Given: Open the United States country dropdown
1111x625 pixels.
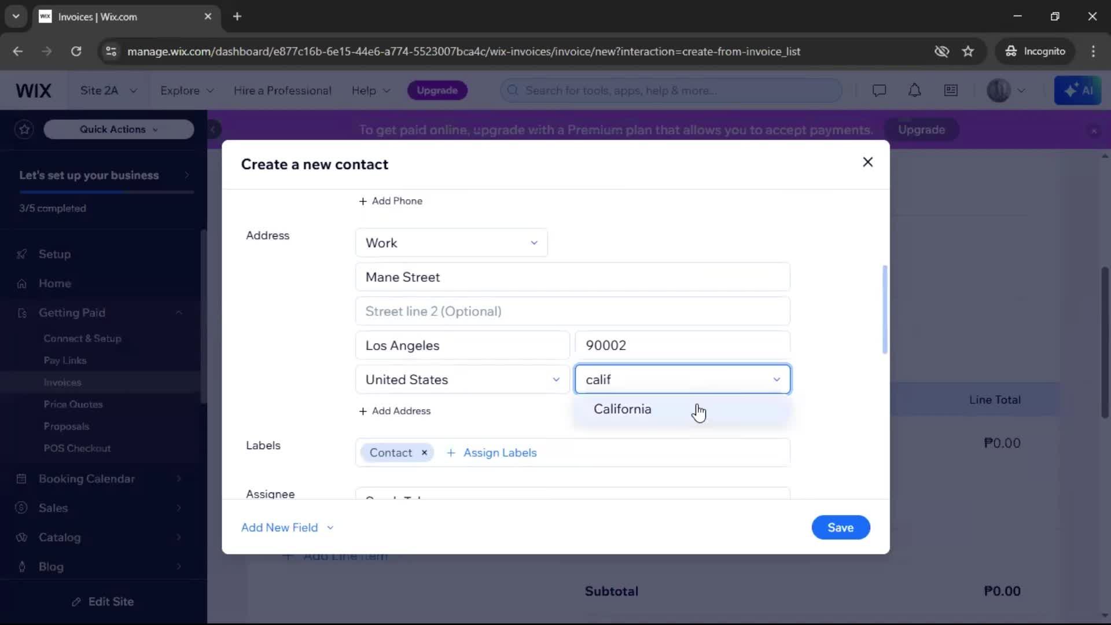Looking at the screenshot, I should pyautogui.click(x=462, y=380).
